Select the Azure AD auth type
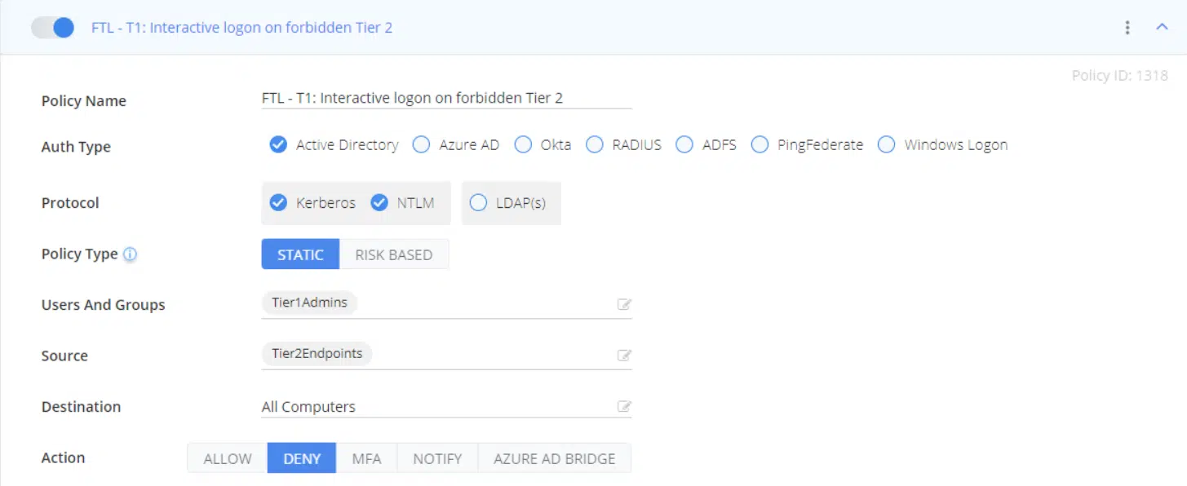The width and height of the screenshot is (1187, 486). click(x=421, y=145)
